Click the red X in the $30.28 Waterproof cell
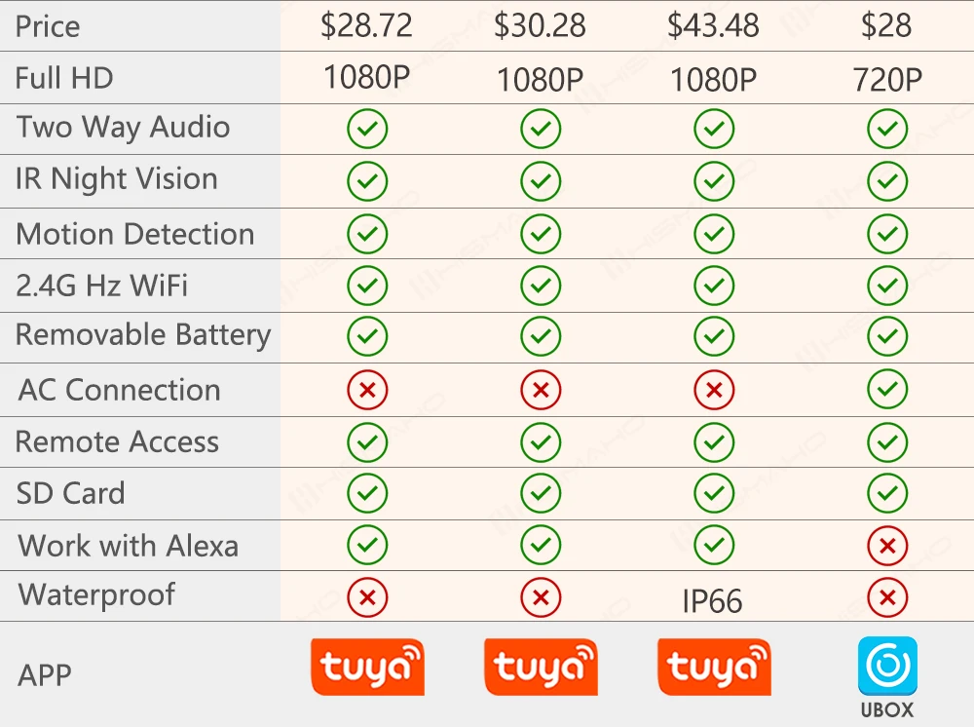 click(x=541, y=597)
